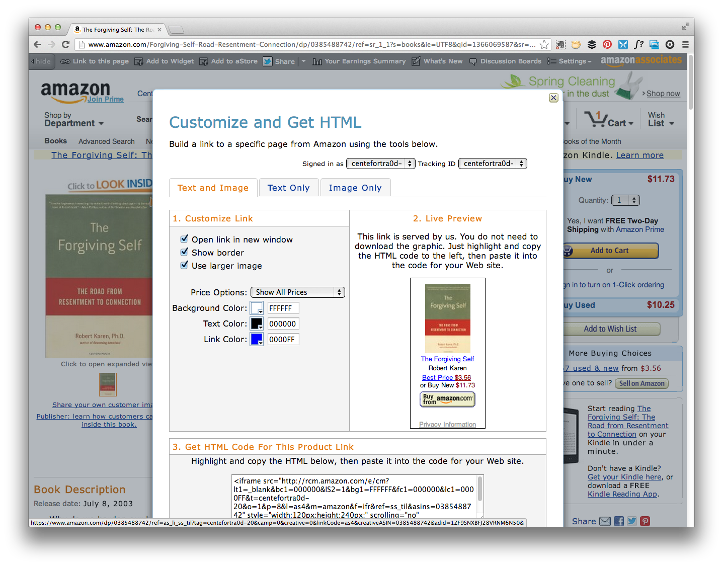Go back with the browser back arrow
Screen dimensions: 723x567
pyautogui.click(x=38, y=44)
